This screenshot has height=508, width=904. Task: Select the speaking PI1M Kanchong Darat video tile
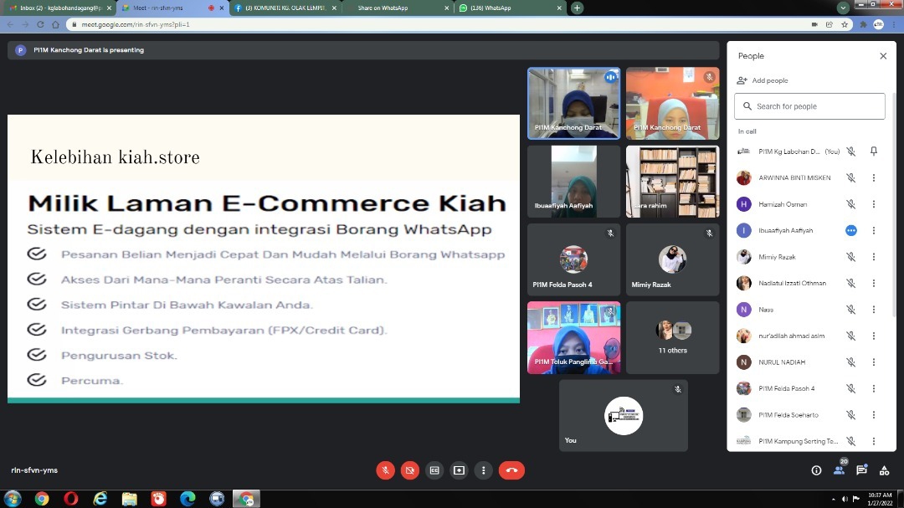coord(573,103)
